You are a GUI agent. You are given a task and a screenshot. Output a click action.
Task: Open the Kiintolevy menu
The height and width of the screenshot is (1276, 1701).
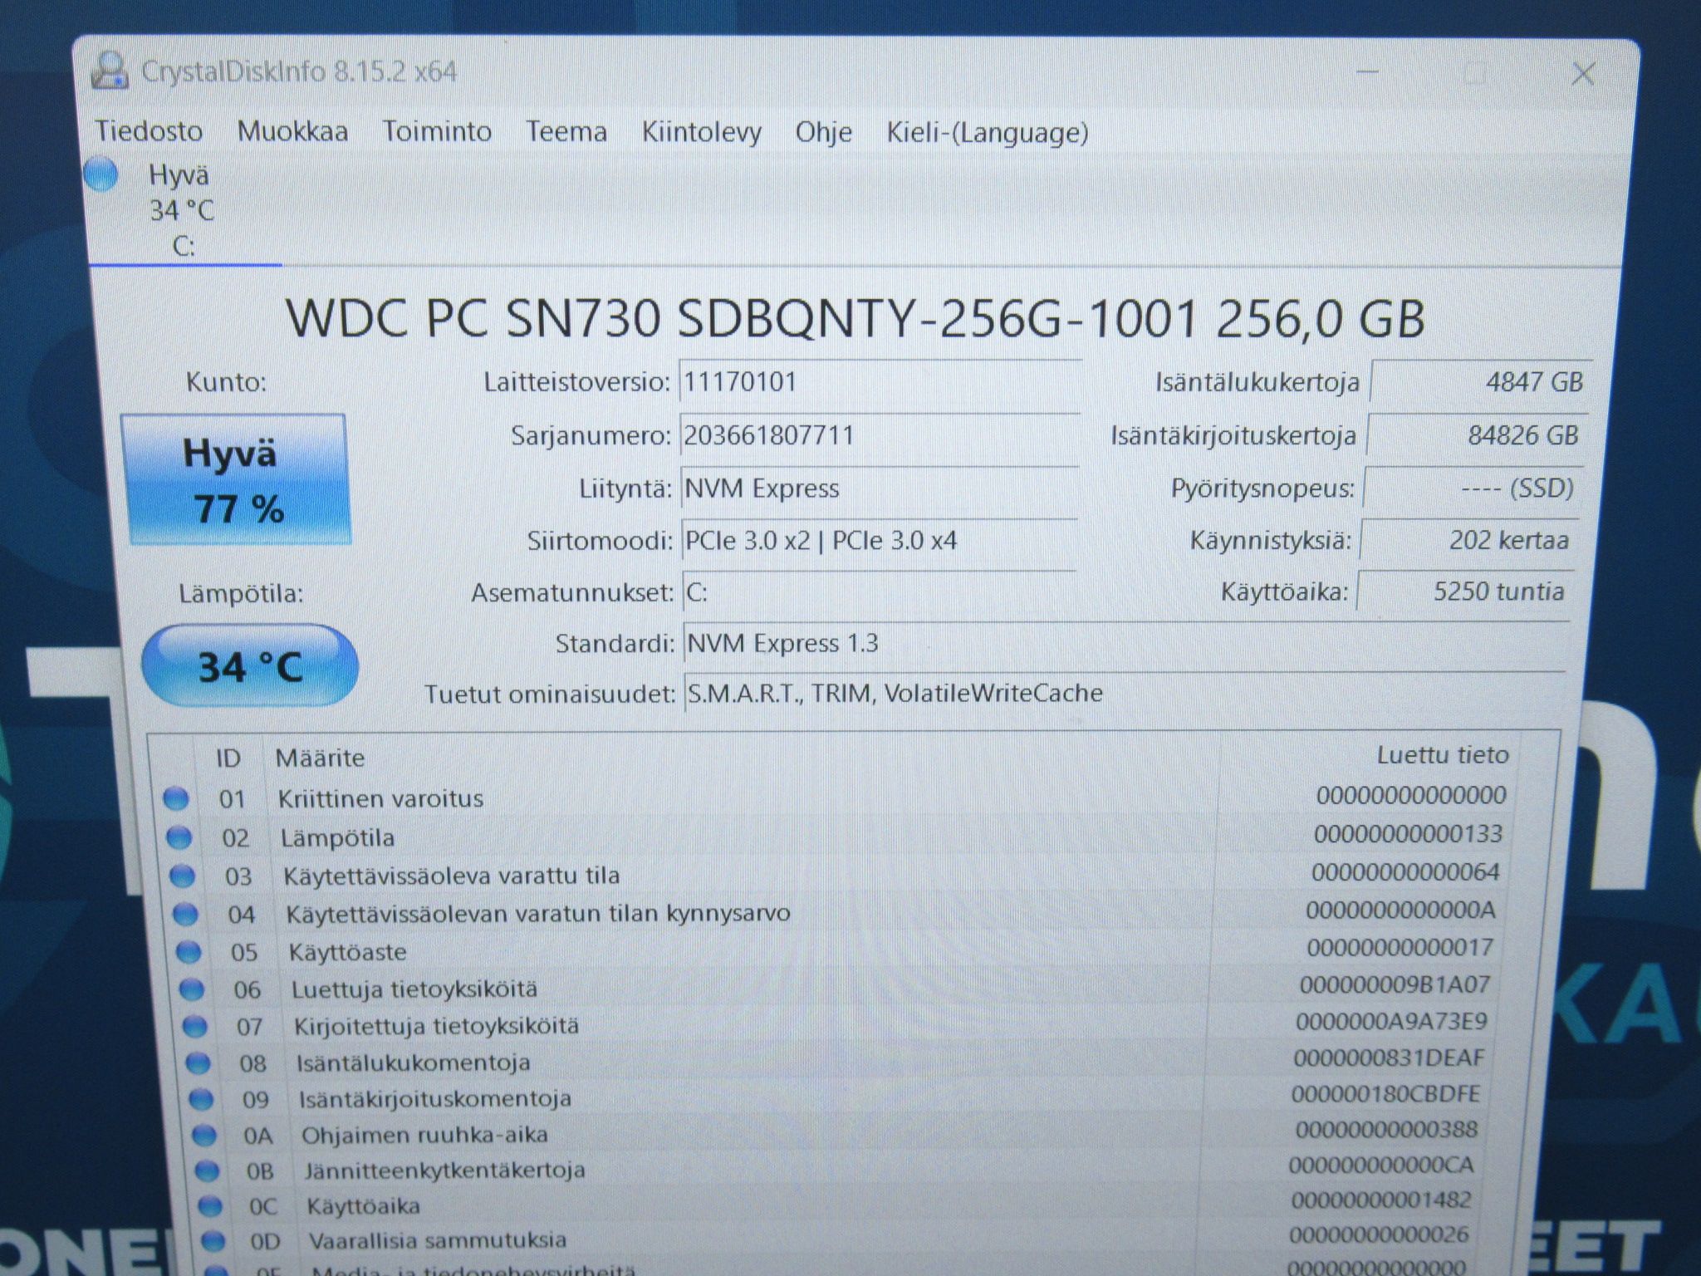702,133
